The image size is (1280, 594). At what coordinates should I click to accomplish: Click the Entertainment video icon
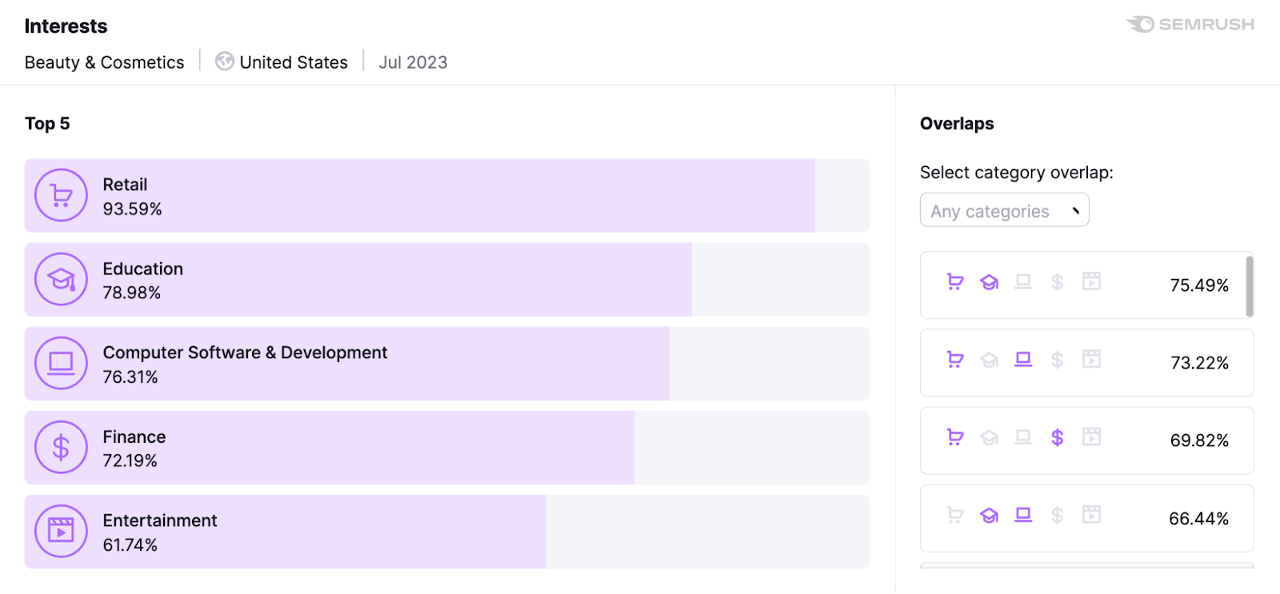[60, 531]
